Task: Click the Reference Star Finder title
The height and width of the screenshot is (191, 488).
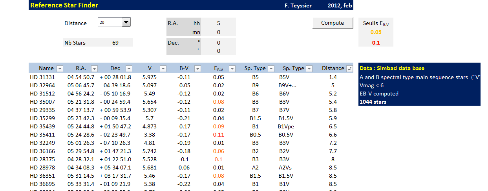Action: [64, 5]
